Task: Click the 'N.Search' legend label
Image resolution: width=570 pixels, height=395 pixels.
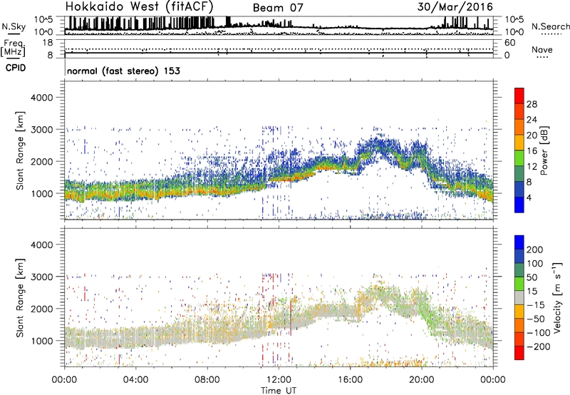Action: tap(550, 26)
